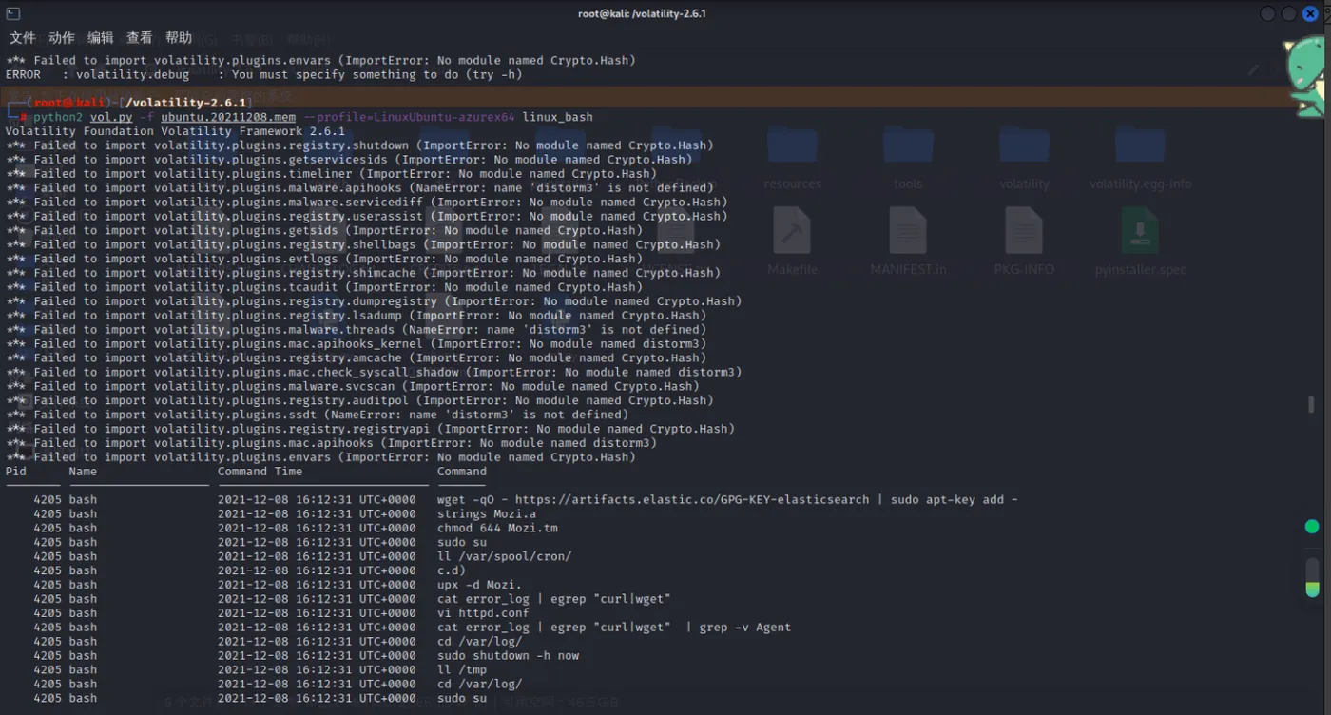
Task: Click the Command column header
Action: point(462,472)
